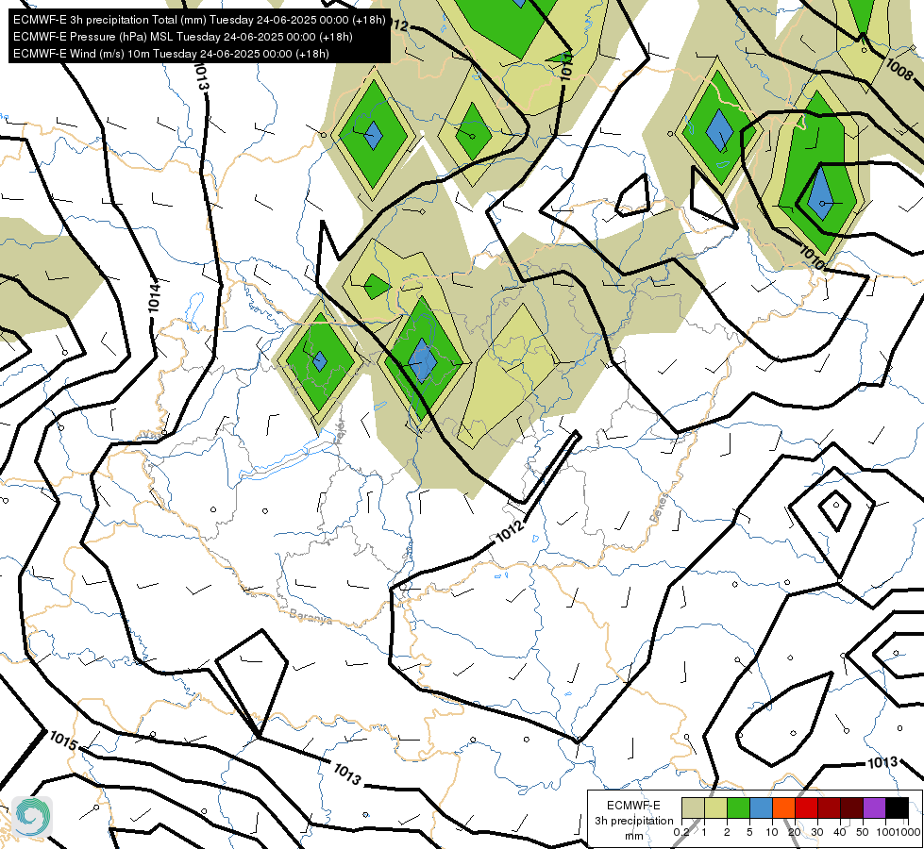Click the 1013 isobar label beside the legend
This screenshot has height=849, width=924.
(882, 763)
